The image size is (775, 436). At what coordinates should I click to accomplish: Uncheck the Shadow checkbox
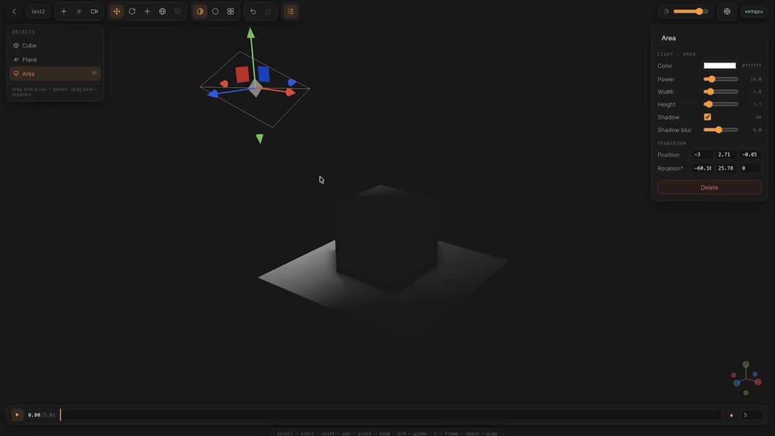(707, 117)
